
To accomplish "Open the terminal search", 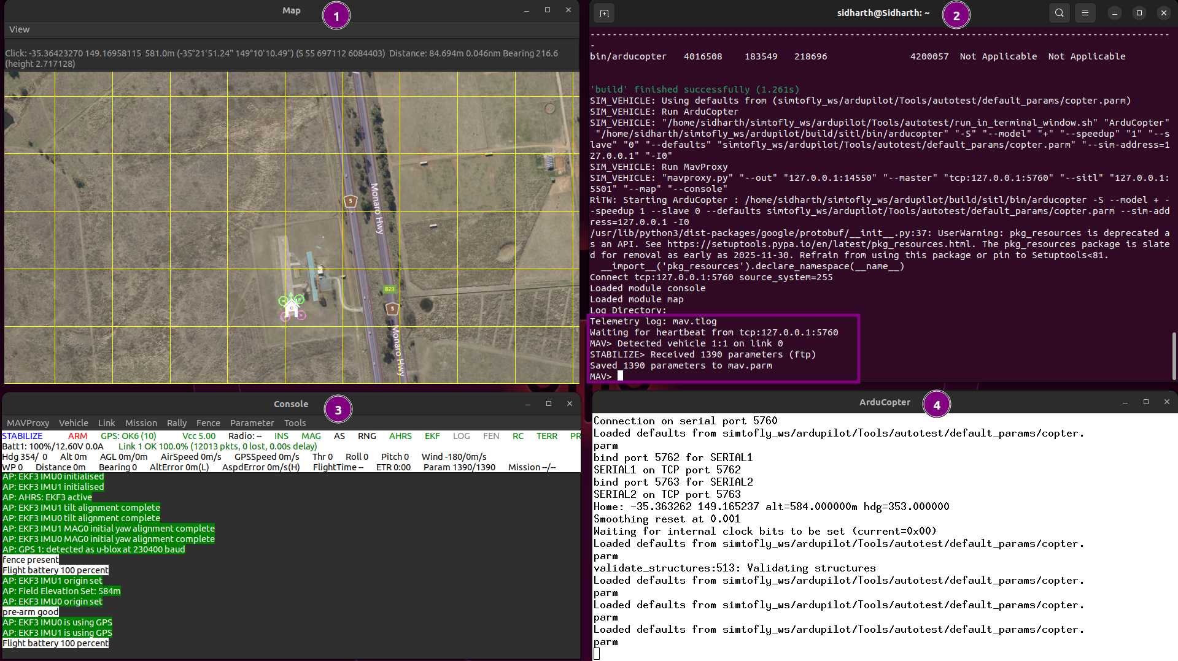I will pos(1058,12).
